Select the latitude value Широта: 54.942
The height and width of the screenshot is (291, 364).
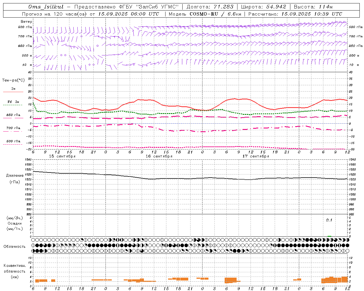pos(263,7)
